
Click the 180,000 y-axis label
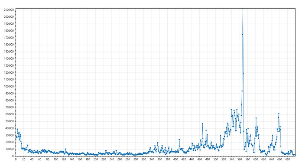click(9, 31)
